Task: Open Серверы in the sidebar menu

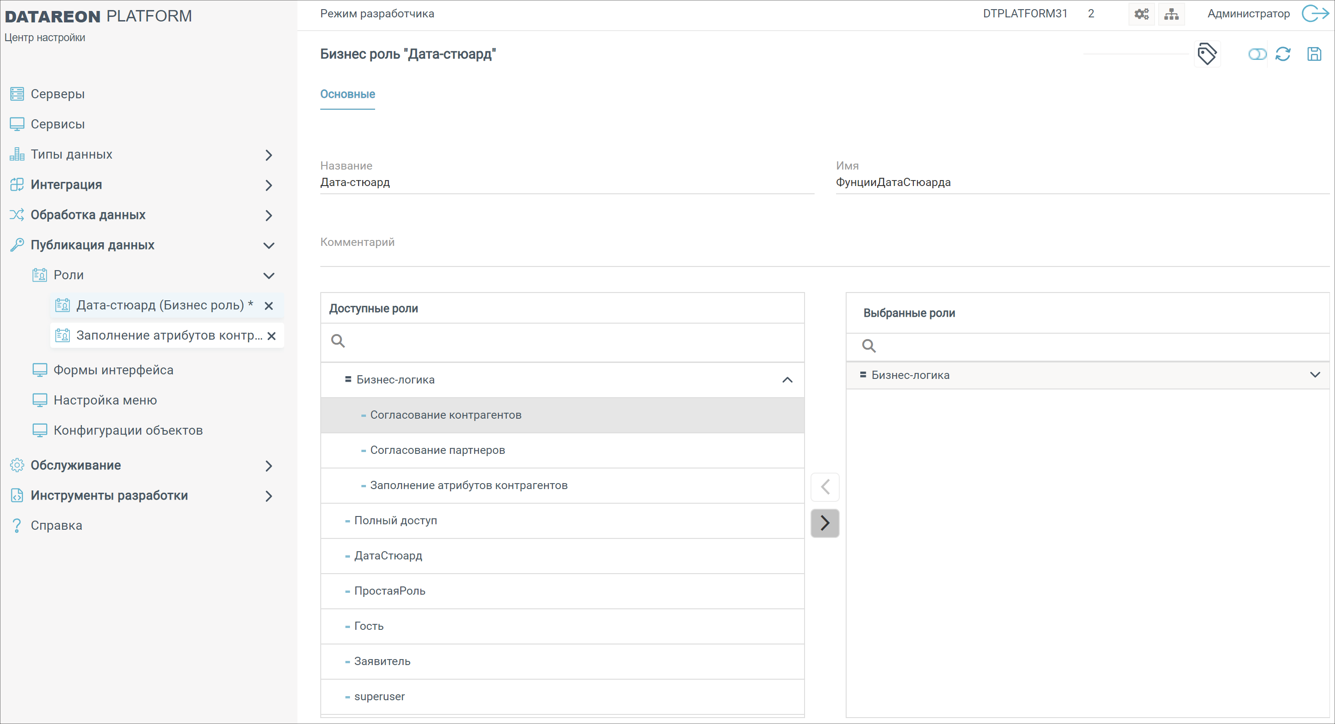Action: click(x=58, y=94)
